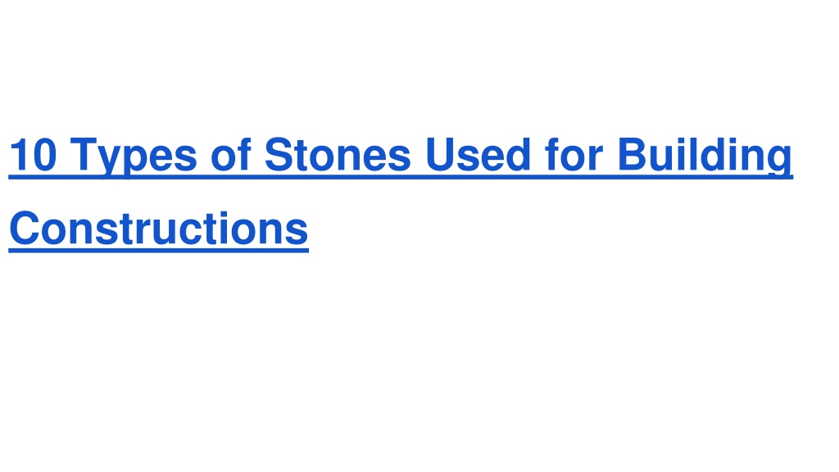Select the second line of the blue link
839x472 pixels.
159,229
